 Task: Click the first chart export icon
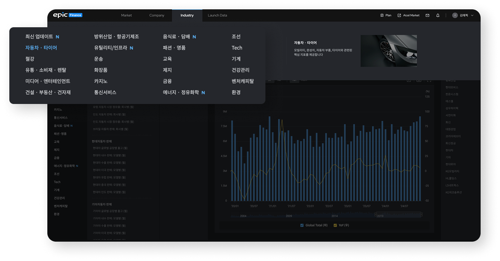click(x=409, y=81)
